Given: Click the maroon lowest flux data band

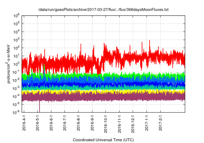Looking at the screenshot, I should (96, 97).
